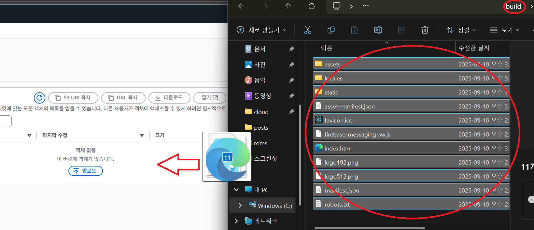The image size is (534, 230).
Task: Go up one folder with Up arrow
Action: [288, 6]
